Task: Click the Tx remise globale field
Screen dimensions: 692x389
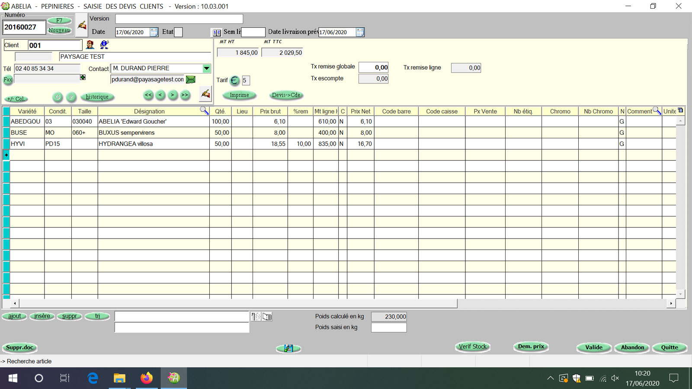Action: [x=374, y=67]
